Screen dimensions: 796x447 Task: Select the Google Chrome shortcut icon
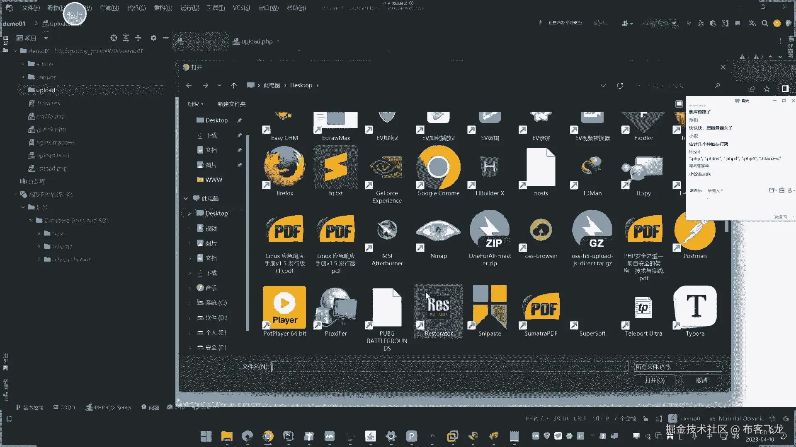point(438,168)
